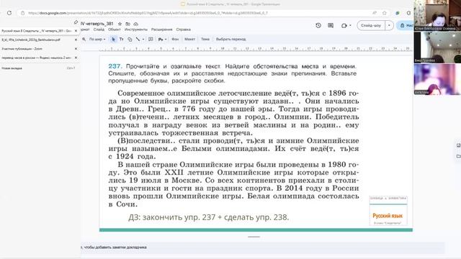The width and height of the screenshot is (461, 259).
Task: Open a new tab via Новая вкладка
Action: point(38,68)
